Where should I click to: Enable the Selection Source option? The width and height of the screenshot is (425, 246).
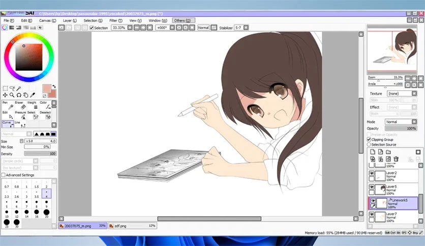(x=369, y=144)
